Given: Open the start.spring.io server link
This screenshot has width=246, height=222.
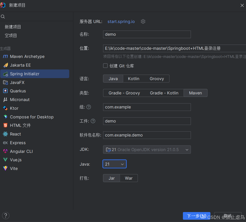Looking at the screenshot, I should click(121, 21).
